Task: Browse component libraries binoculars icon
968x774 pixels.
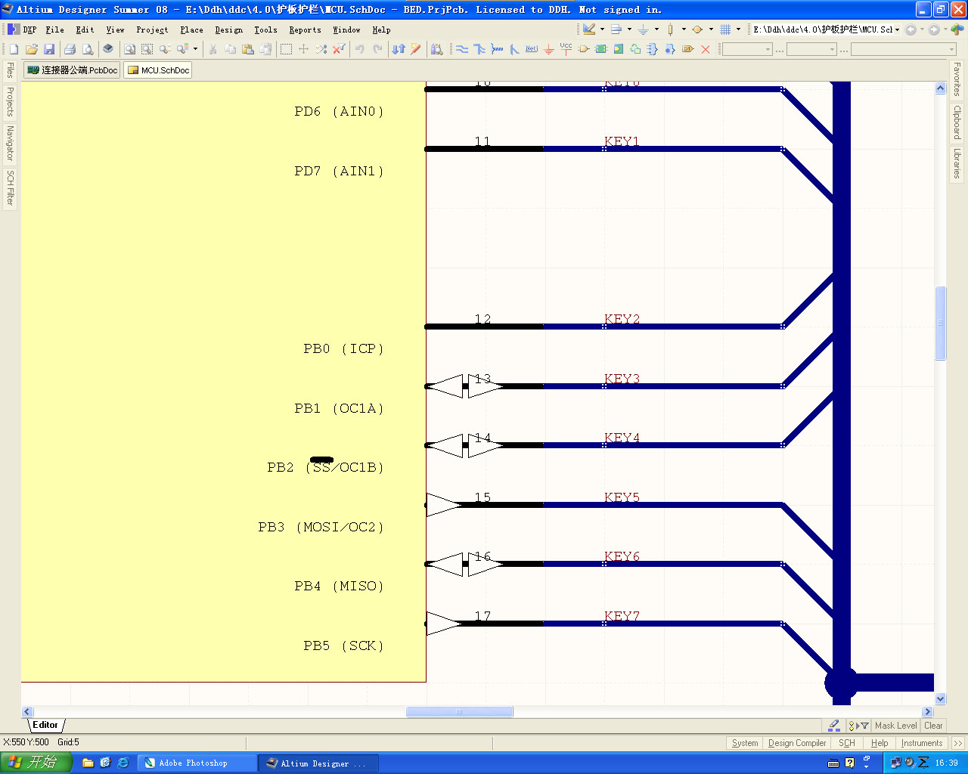Action: click(436, 49)
